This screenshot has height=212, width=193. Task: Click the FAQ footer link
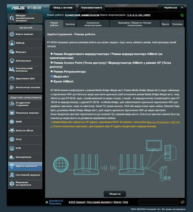[125, 202]
